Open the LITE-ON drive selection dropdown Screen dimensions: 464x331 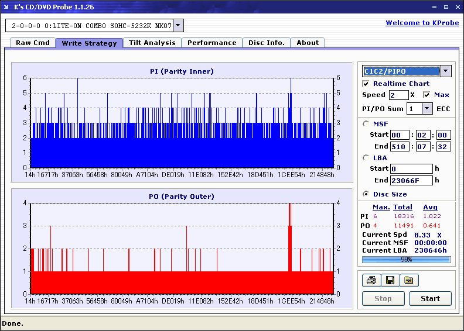[x=179, y=26]
